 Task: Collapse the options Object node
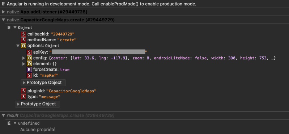(x=18, y=46)
